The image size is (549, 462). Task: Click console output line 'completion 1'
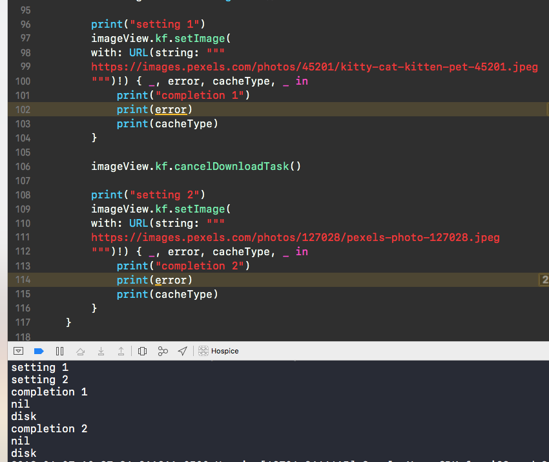tap(49, 392)
